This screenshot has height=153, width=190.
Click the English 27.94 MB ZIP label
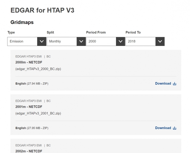[x=32, y=84]
